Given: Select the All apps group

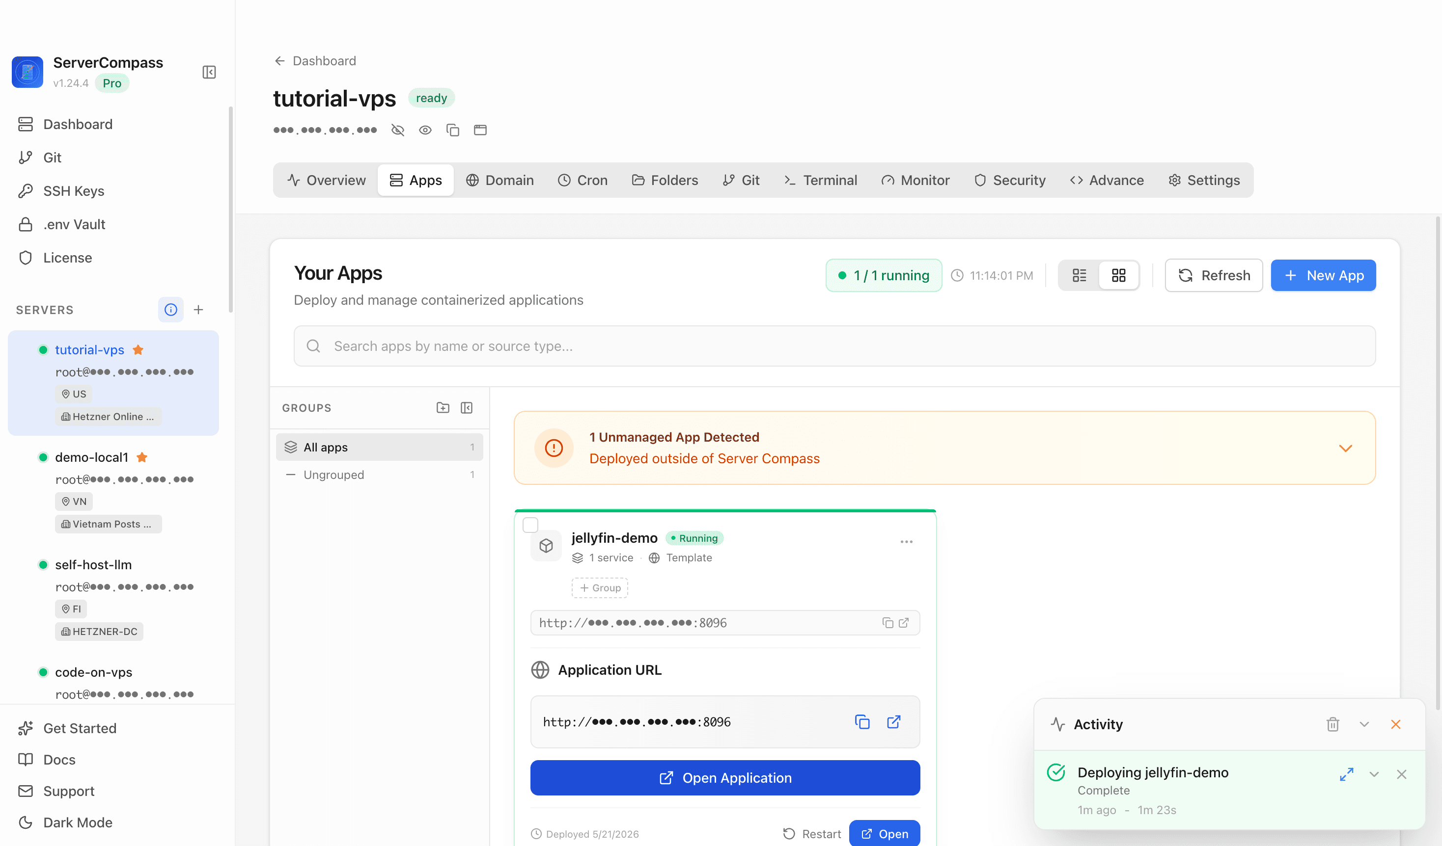Looking at the screenshot, I should 379,447.
